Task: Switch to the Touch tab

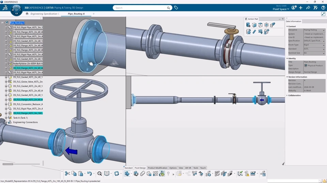Action: point(203,168)
